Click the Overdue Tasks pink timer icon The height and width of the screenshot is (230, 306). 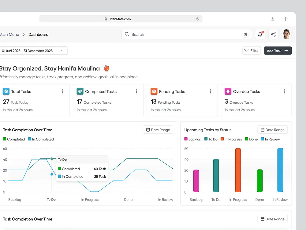(x=228, y=91)
